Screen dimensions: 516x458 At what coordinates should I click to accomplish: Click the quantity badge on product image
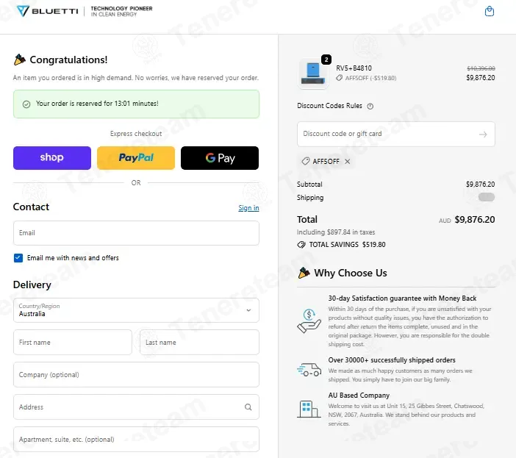326,60
